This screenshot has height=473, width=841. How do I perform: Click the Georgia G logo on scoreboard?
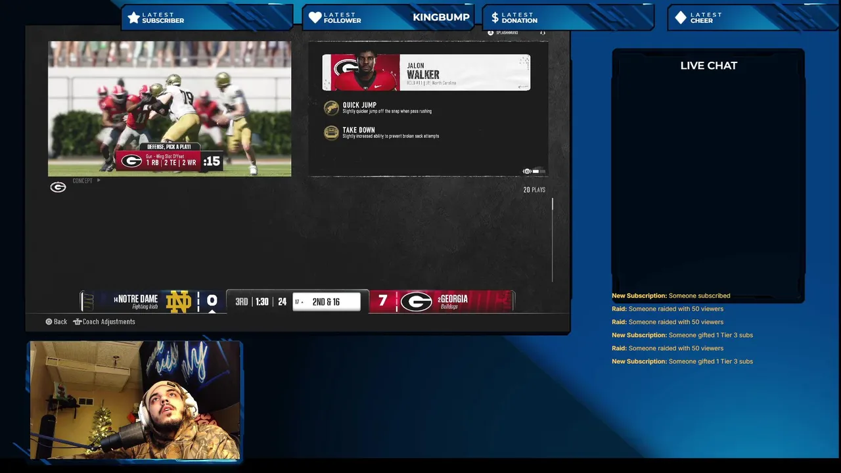417,302
